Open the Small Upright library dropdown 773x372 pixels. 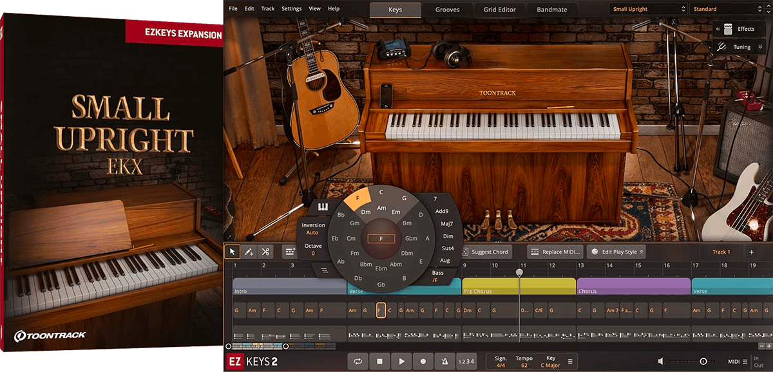[x=648, y=9]
